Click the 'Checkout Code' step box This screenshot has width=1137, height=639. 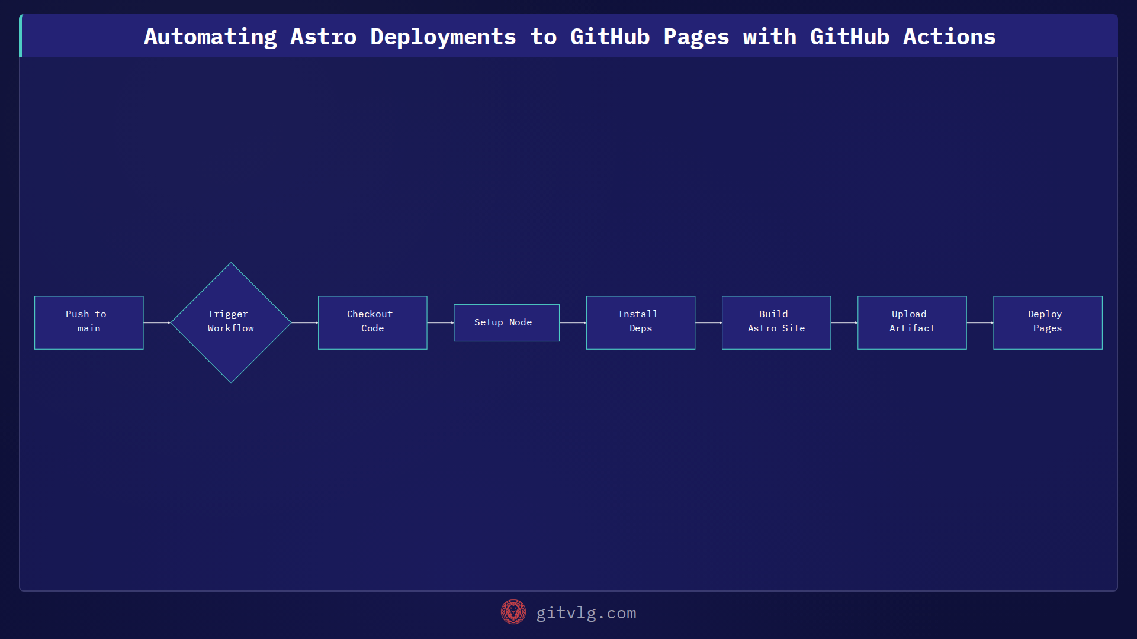[372, 322]
